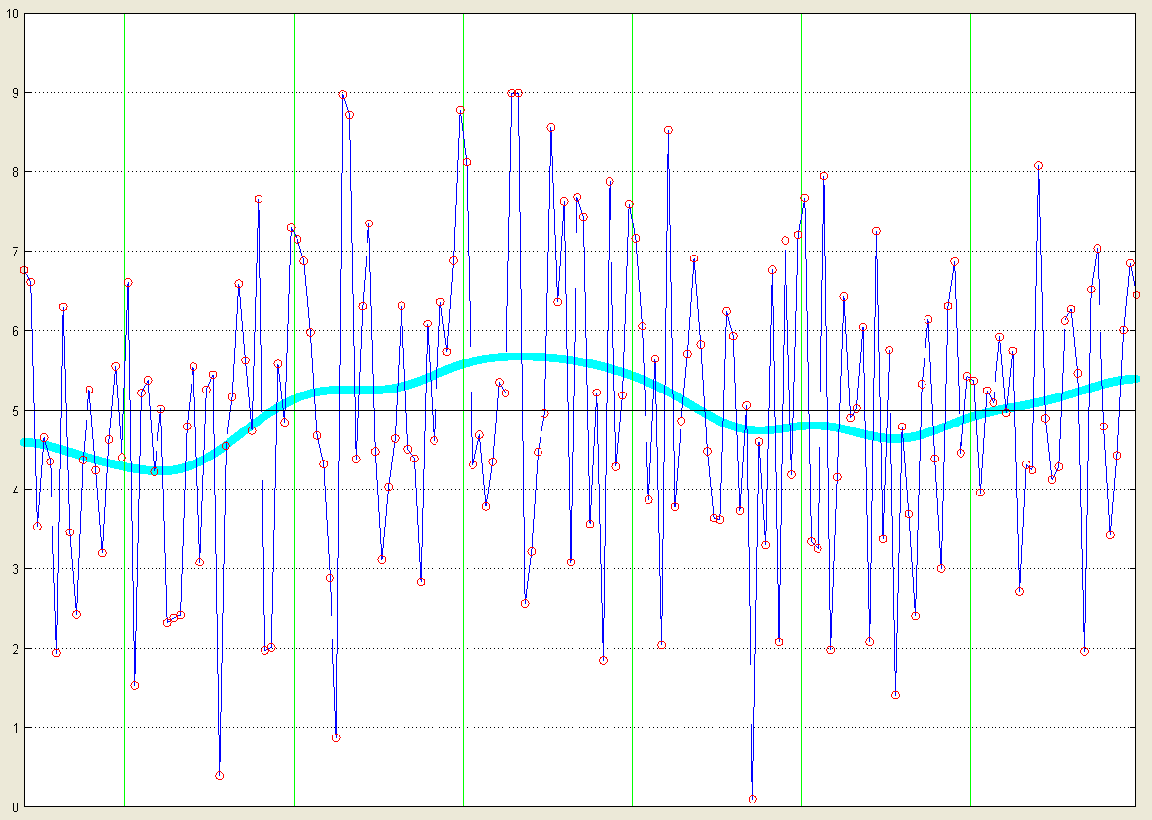This screenshot has height=820, width=1152.
Task: Click the left end of the cyan curve
Action: coord(26,443)
